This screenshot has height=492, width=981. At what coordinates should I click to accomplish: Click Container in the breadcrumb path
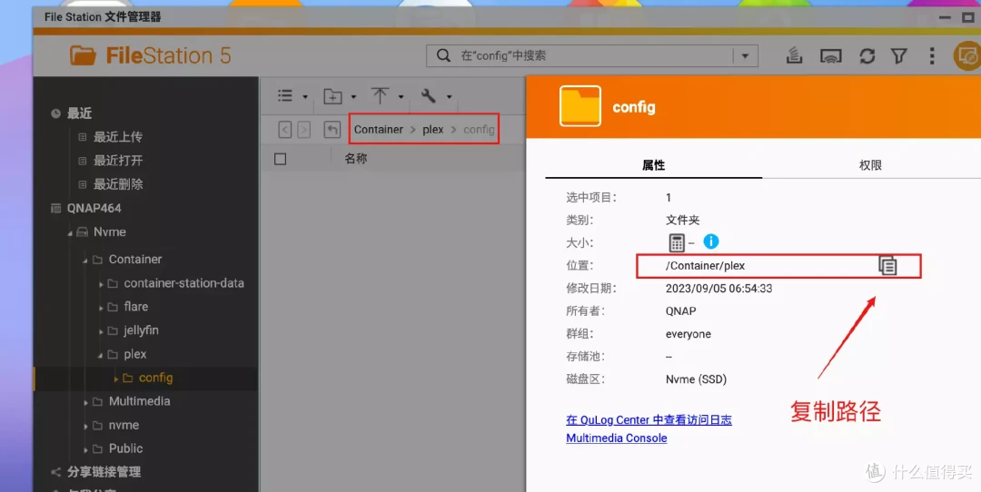coord(379,130)
